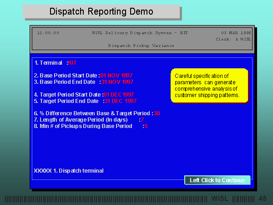Click the slide number 48
273x205 pixels.
tap(263, 198)
